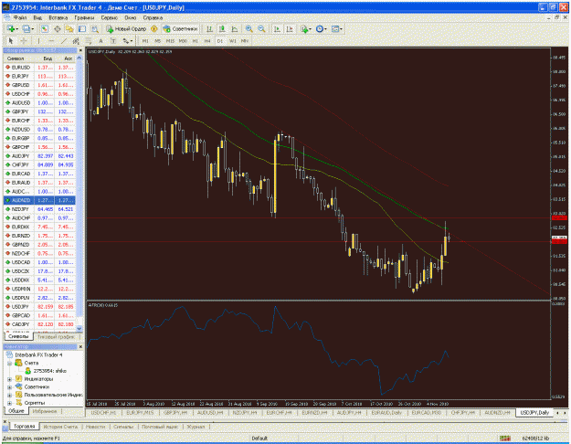Switch chart to bar chart icon
This screenshot has width=571, height=444.
209,28
